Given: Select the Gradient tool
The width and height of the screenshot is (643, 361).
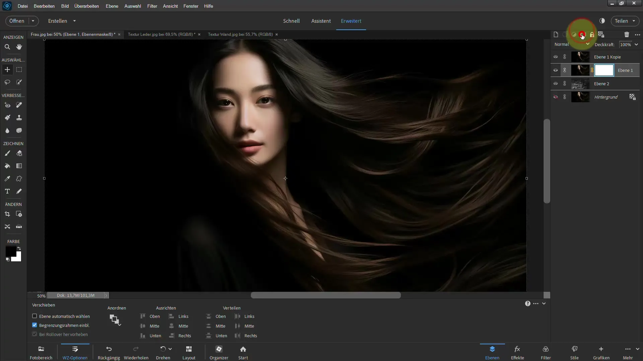Looking at the screenshot, I should point(19,166).
